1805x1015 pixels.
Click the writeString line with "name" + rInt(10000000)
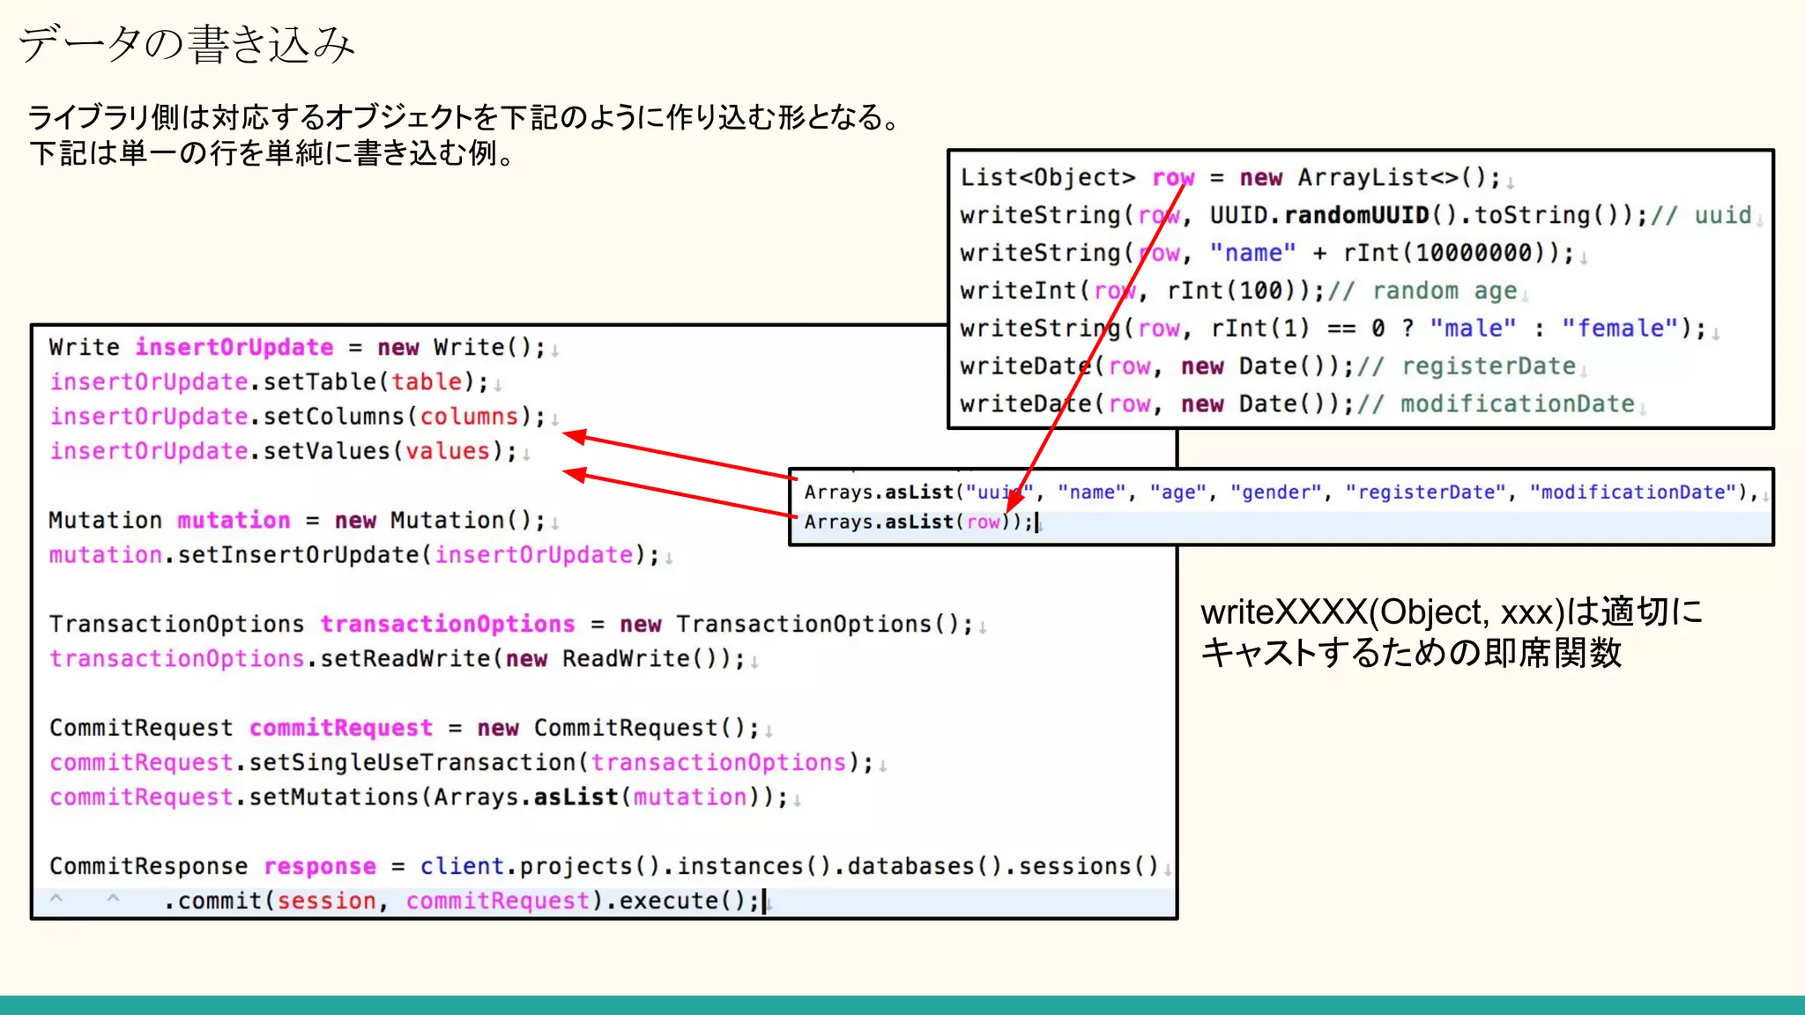tap(1267, 253)
